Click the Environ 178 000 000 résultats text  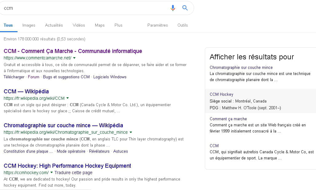[x=45, y=39]
